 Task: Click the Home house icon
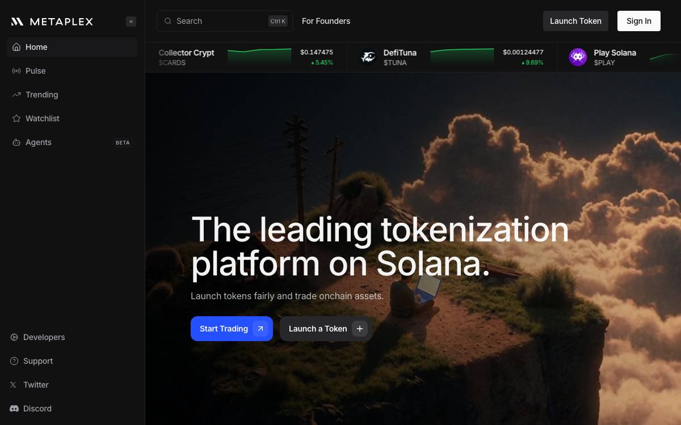(x=16, y=47)
